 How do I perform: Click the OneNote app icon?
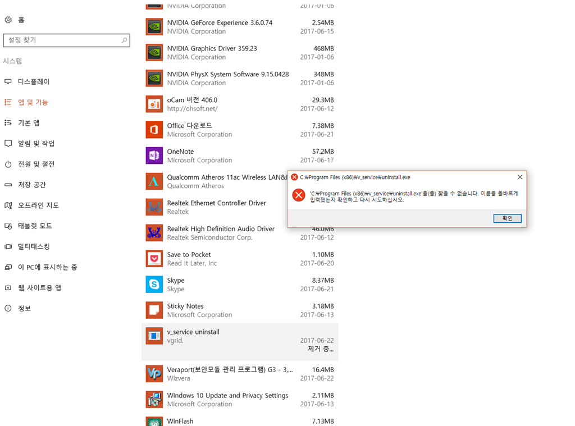(x=154, y=155)
